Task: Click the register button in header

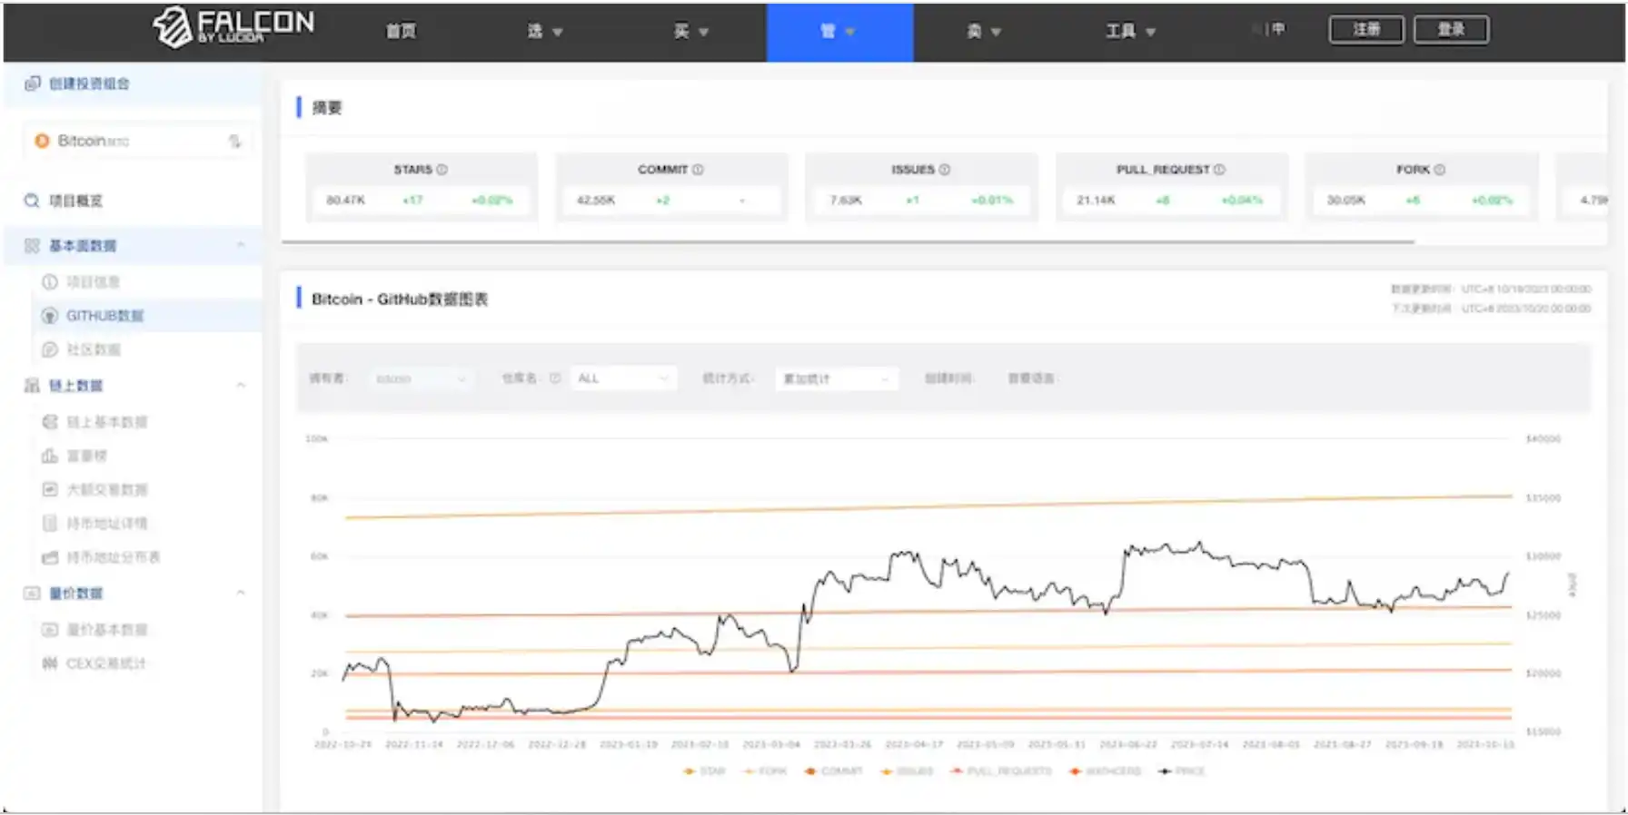Action: pos(1365,30)
